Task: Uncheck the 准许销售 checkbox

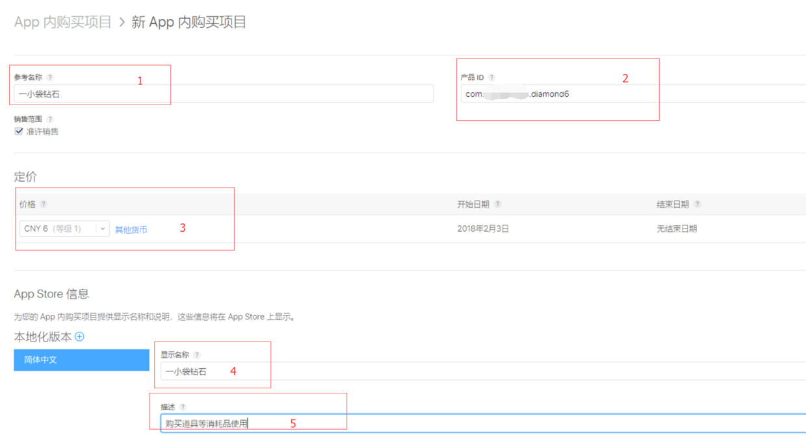Action: tap(19, 131)
